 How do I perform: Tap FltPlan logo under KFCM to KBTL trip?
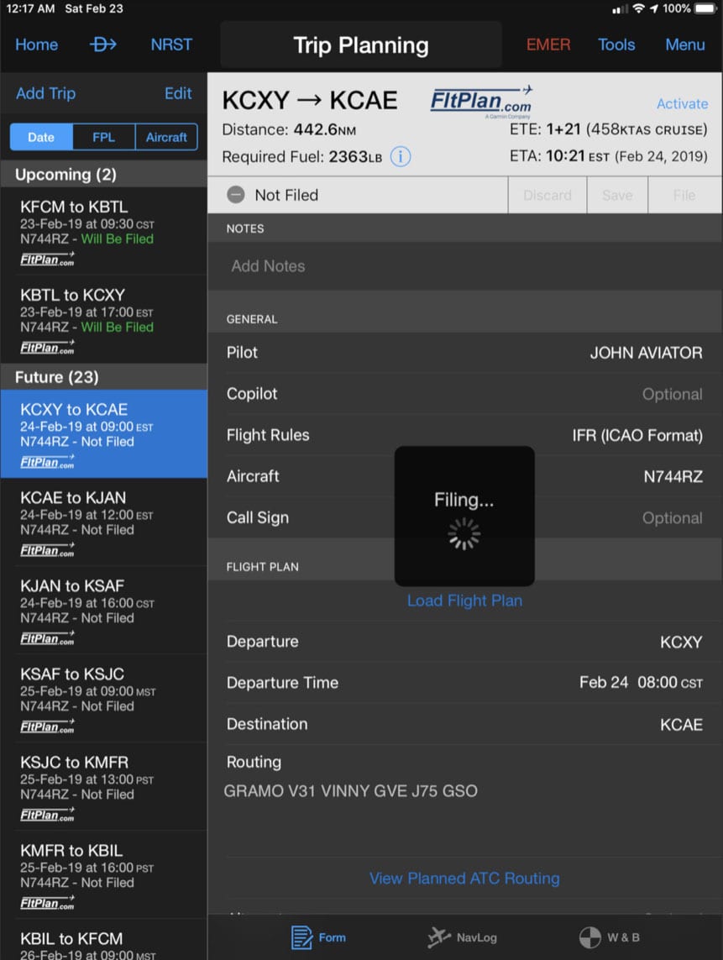(47, 259)
